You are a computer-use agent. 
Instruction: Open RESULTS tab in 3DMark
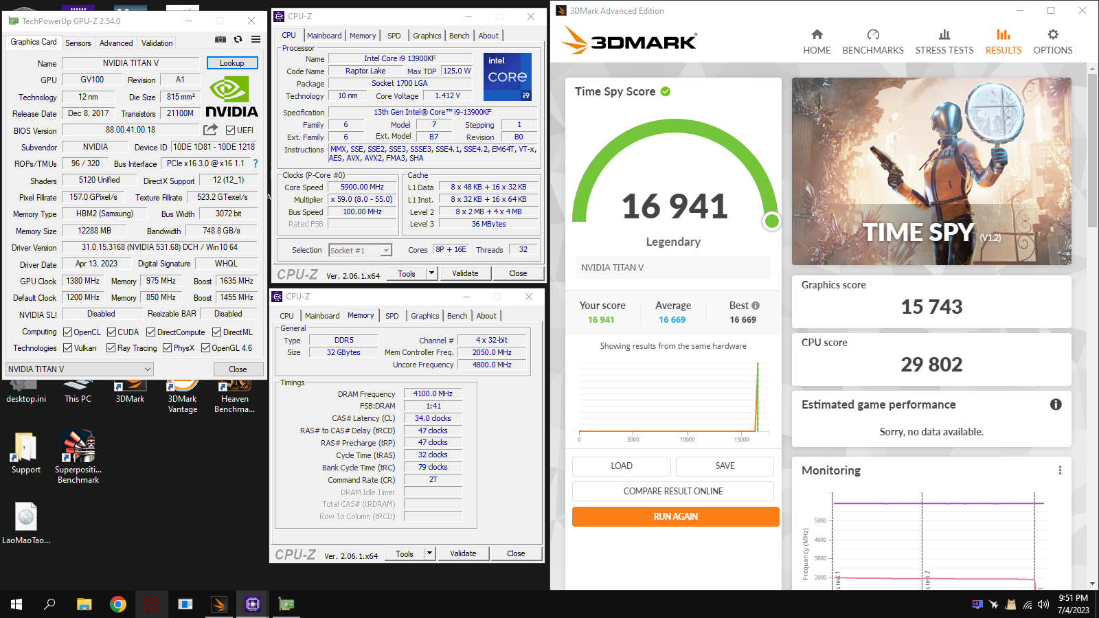pos(1004,43)
